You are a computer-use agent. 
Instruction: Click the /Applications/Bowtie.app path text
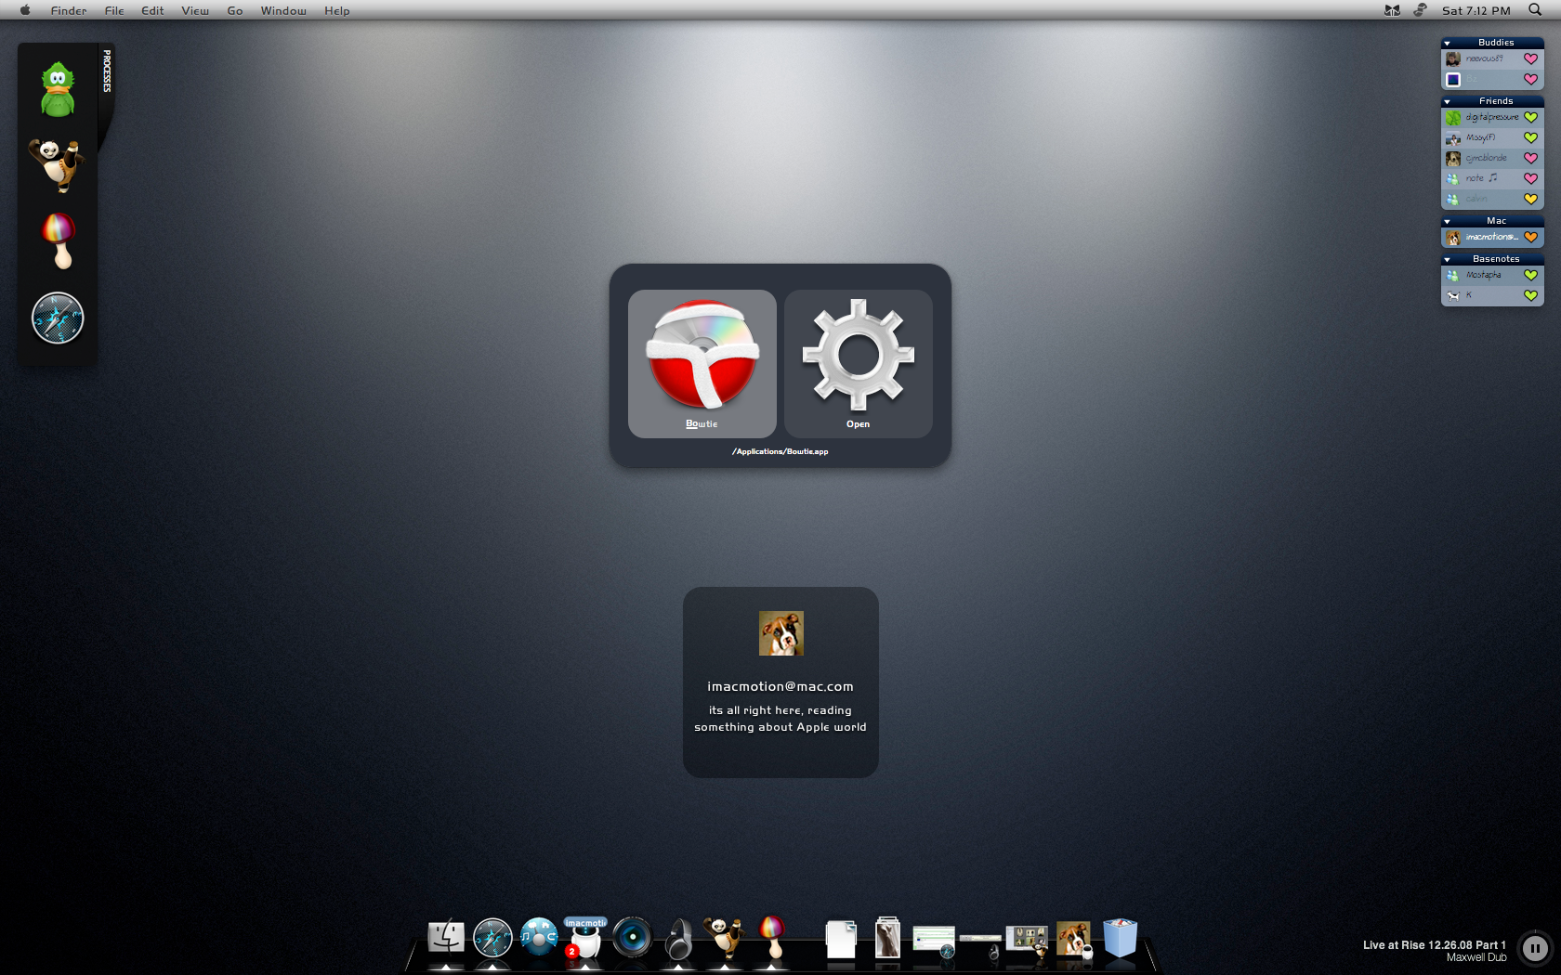click(780, 451)
